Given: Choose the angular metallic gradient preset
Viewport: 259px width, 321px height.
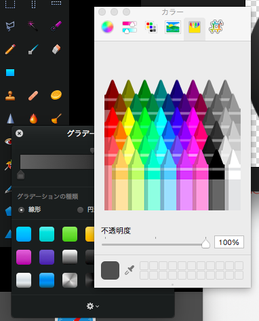Looking at the screenshot, I should [x=70, y=280].
